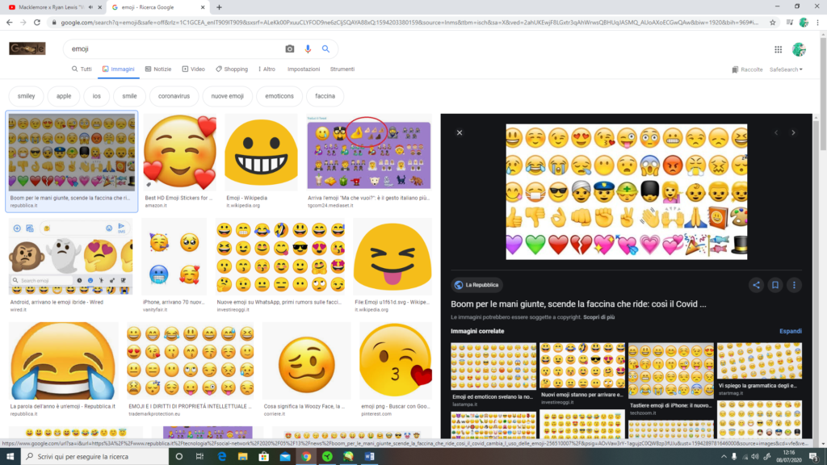Filter by the smiley chip
The image size is (827, 465).
click(27, 96)
